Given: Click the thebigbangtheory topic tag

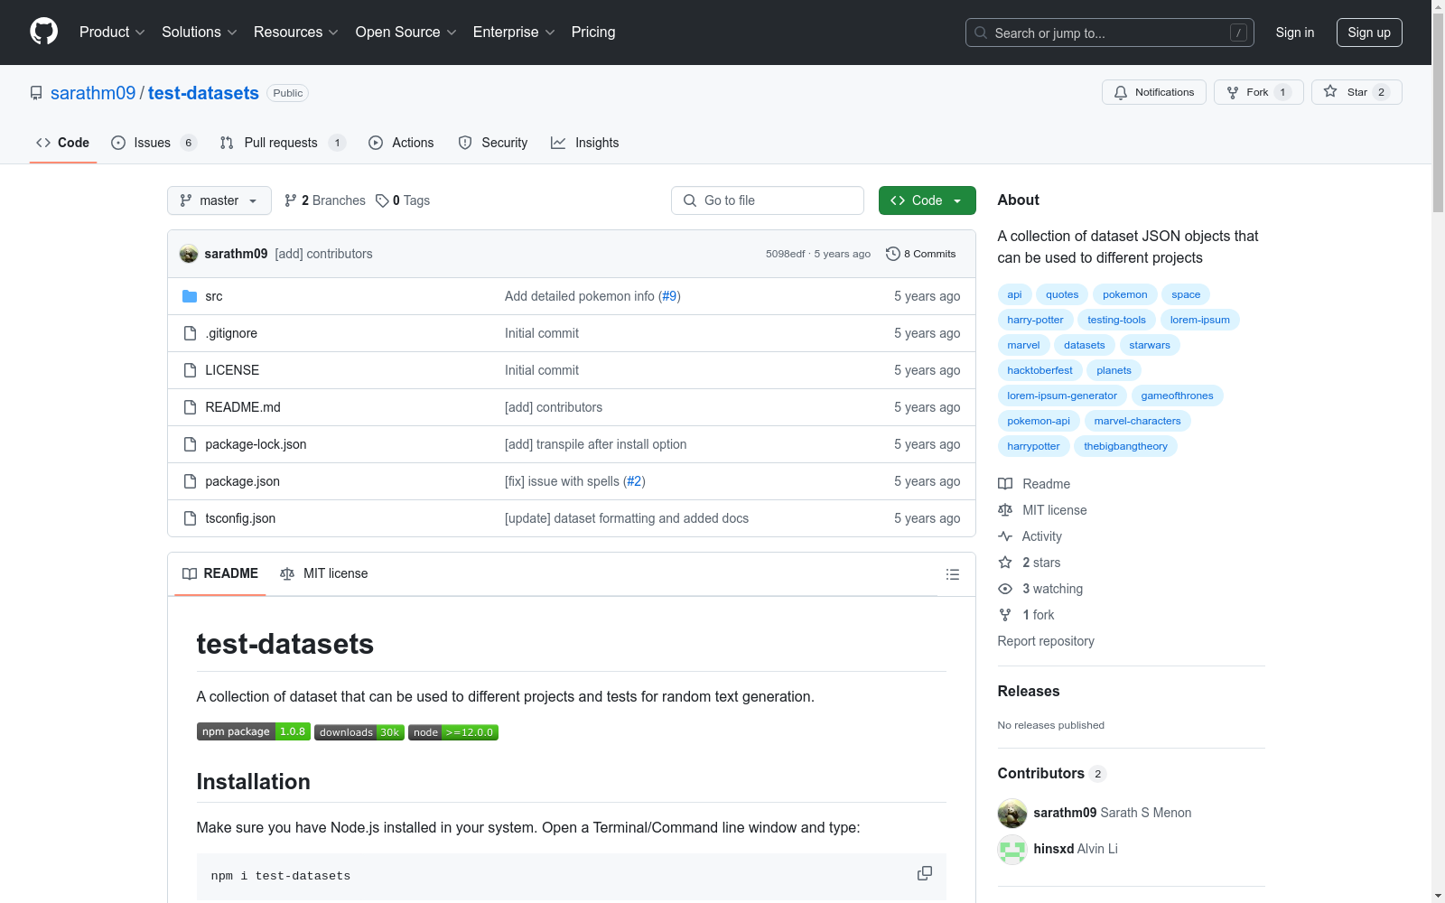Looking at the screenshot, I should [1125, 446].
